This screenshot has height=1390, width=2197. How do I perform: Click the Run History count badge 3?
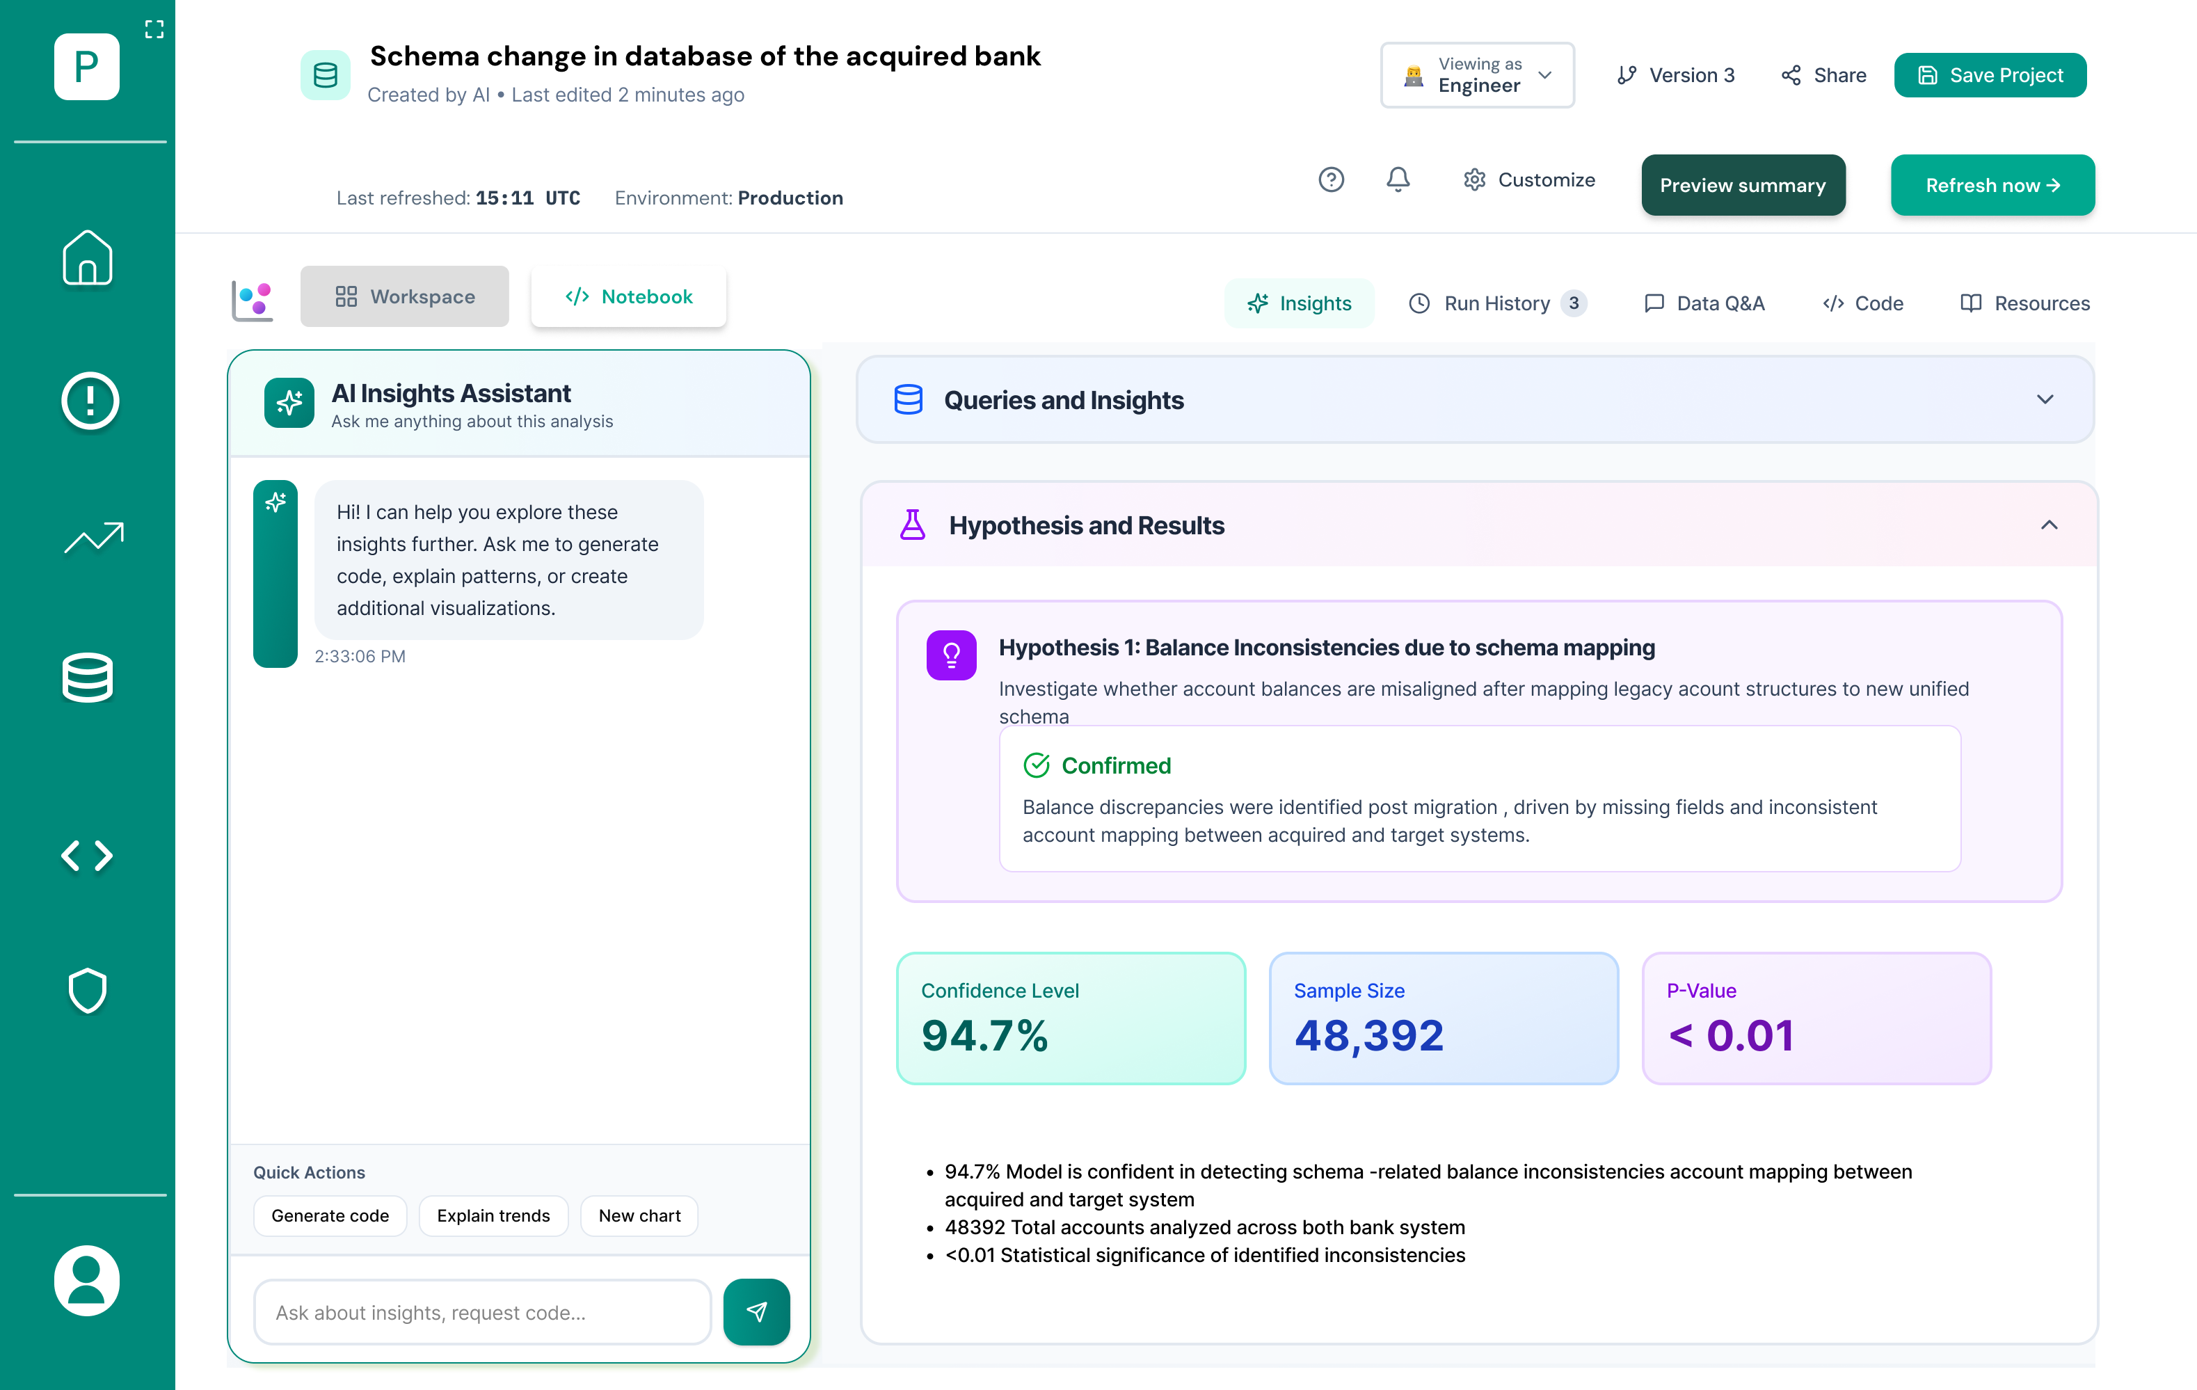point(1574,303)
